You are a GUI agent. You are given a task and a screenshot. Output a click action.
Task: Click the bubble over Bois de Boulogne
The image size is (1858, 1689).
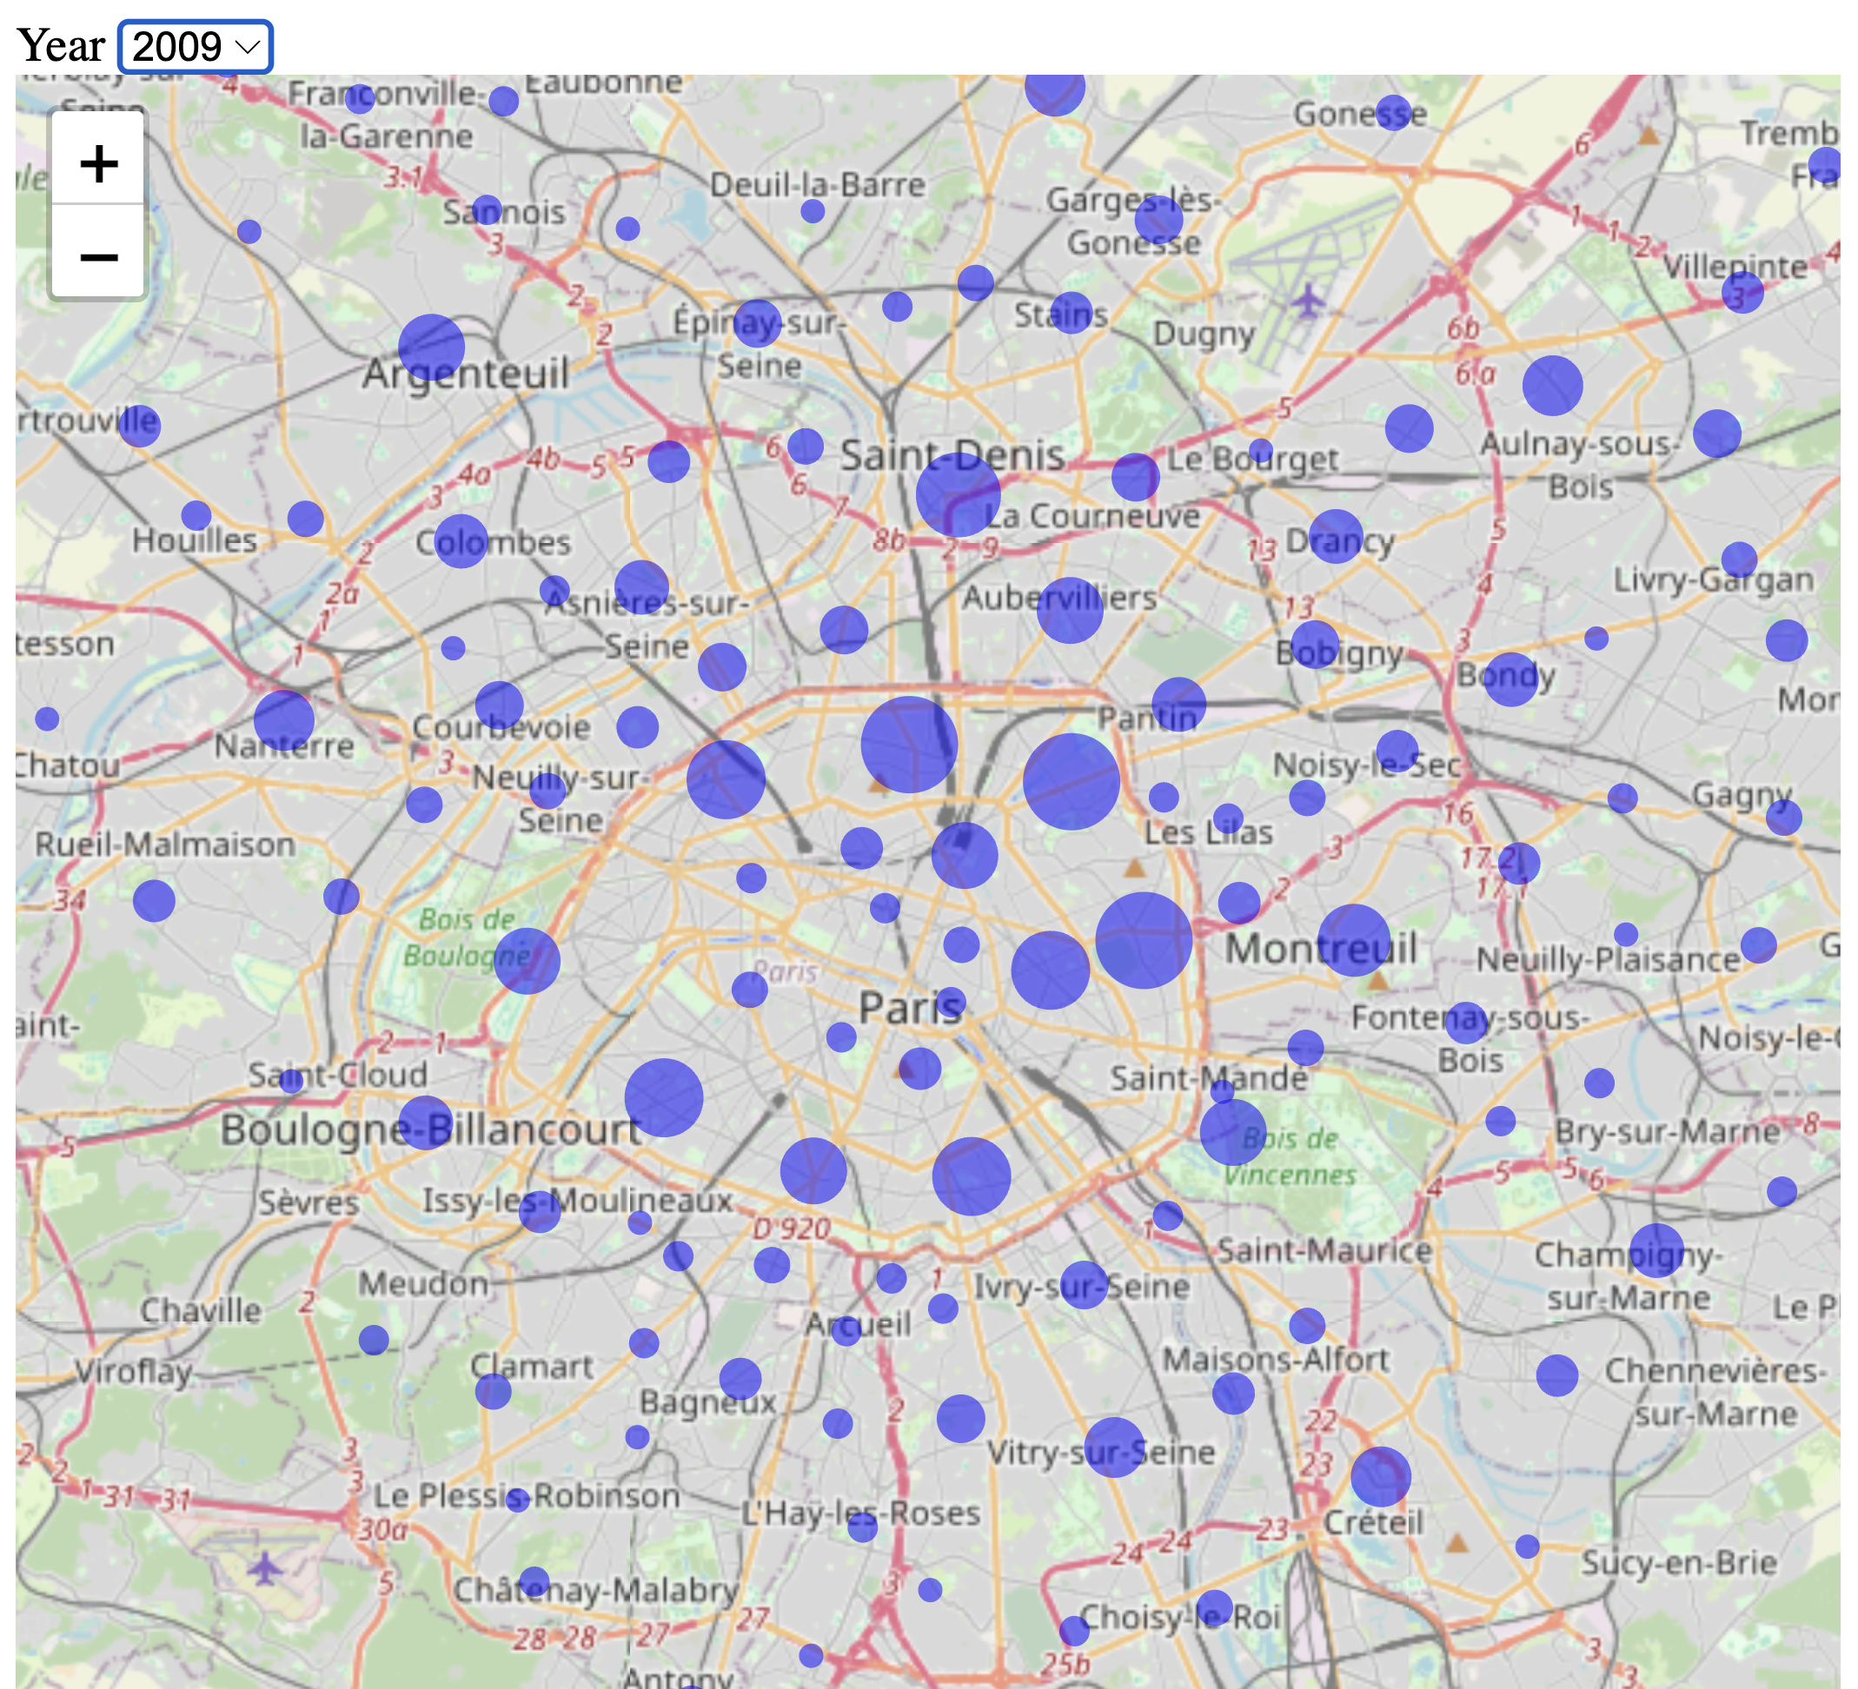(x=527, y=961)
